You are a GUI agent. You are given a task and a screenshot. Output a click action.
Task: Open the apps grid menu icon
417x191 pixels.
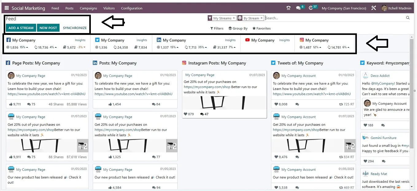click(x=7, y=8)
